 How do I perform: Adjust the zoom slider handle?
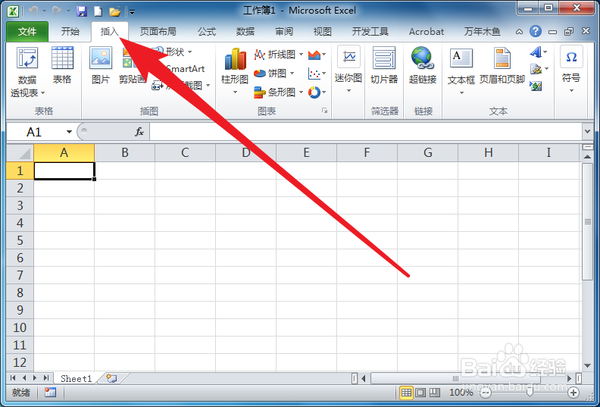tap(530, 393)
